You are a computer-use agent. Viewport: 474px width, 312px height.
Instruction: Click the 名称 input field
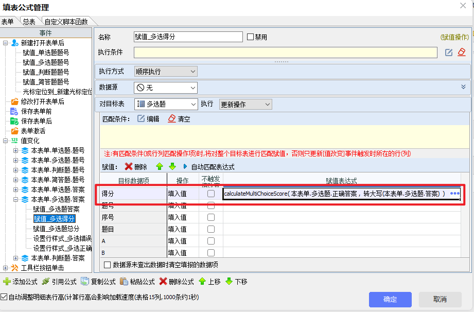pos(188,37)
